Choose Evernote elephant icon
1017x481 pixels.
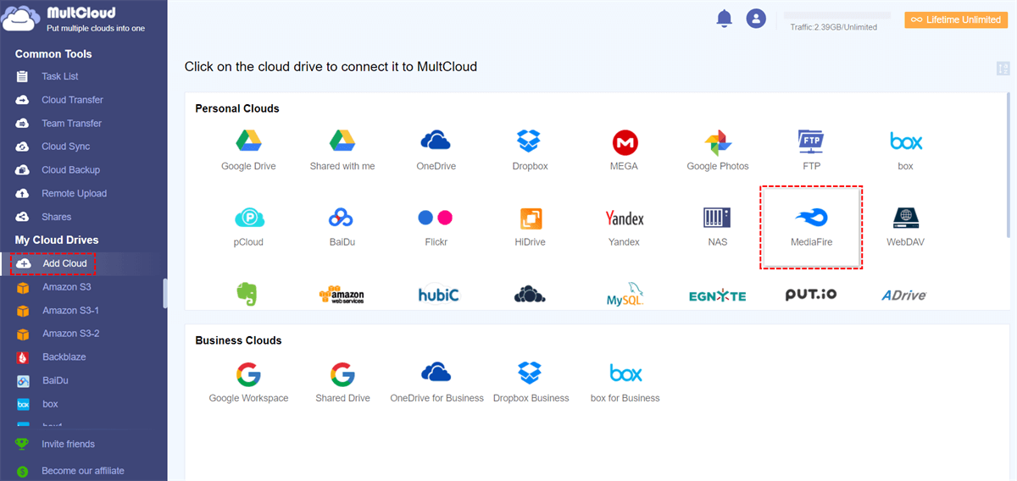247,294
